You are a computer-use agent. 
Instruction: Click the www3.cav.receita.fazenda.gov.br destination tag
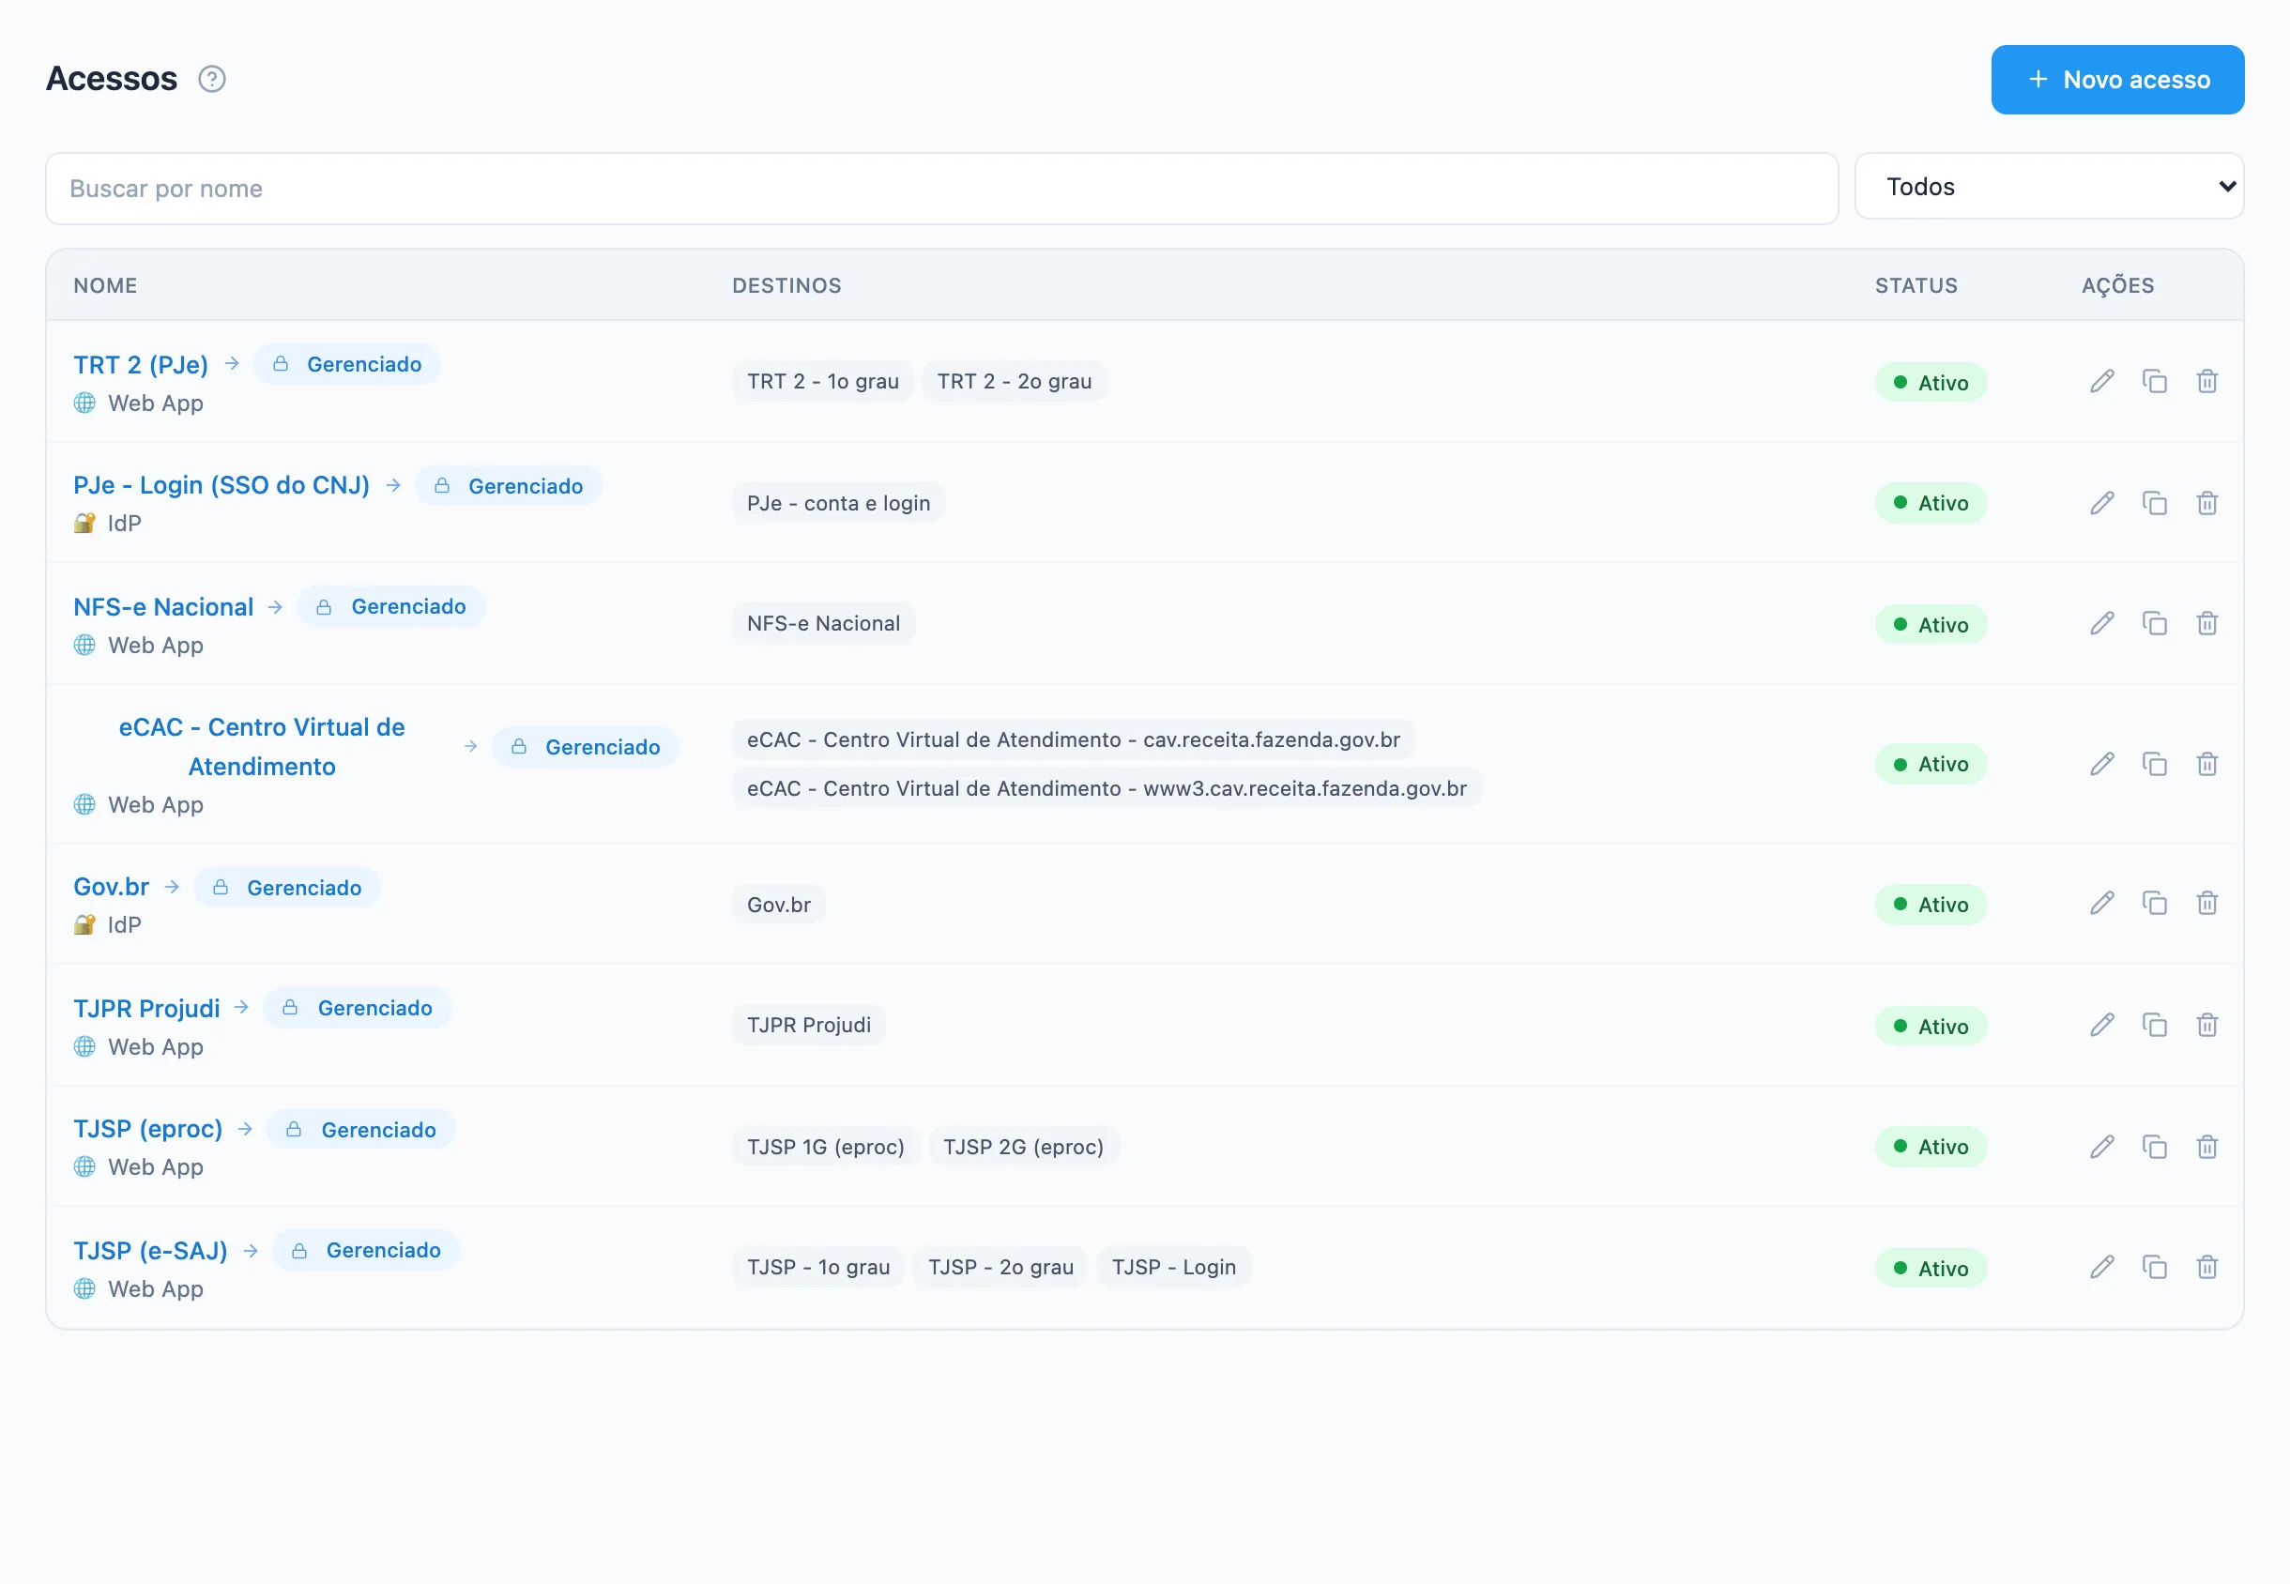(1107, 789)
